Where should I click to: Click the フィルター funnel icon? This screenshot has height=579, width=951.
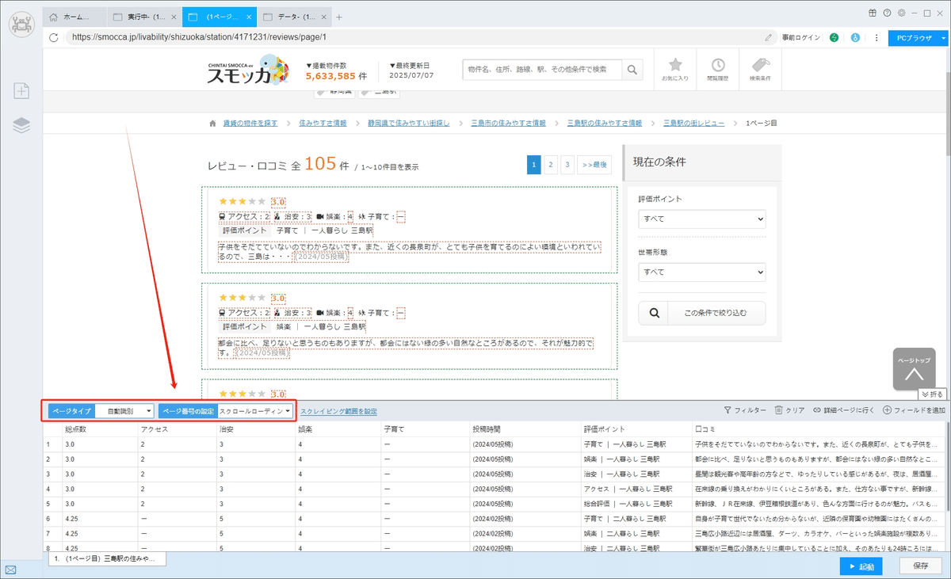[x=728, y=410]
